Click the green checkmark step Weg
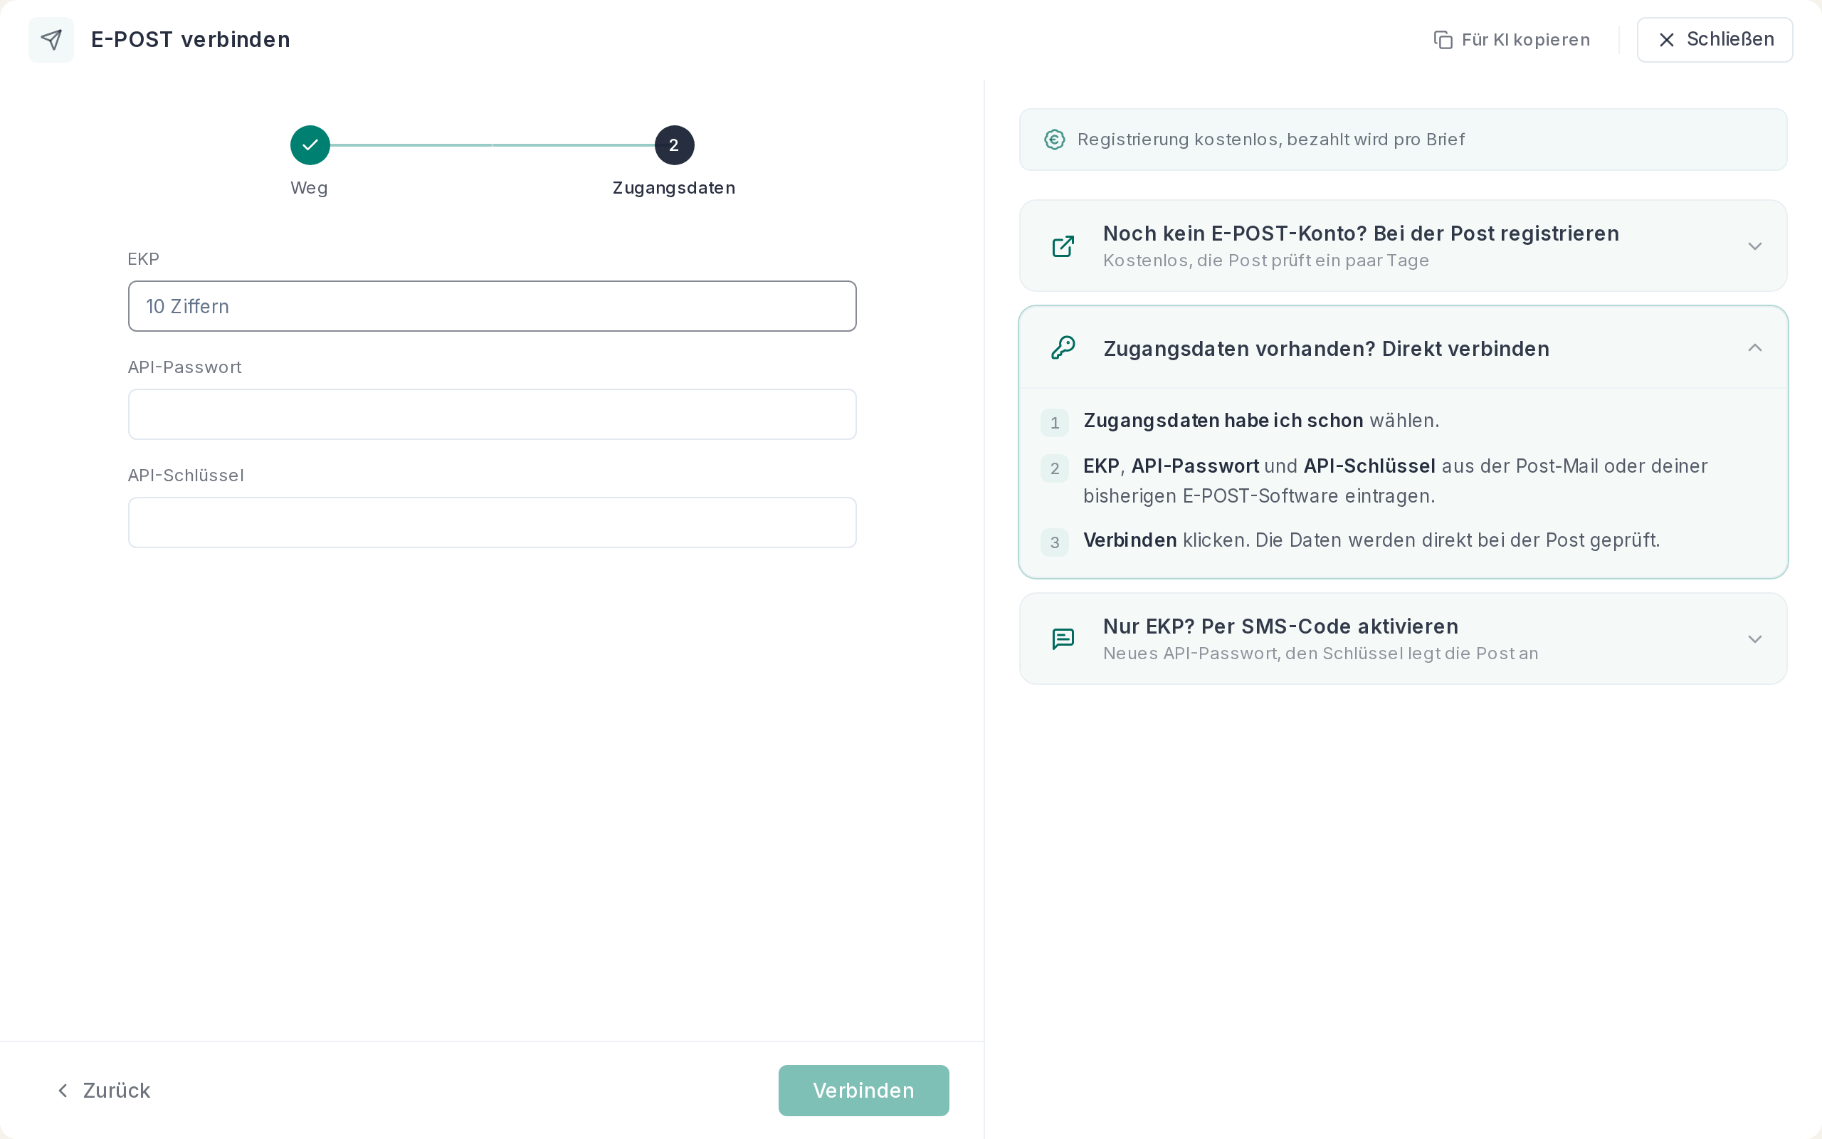The height and width of the screenshot is (1139, 1822). pos(310,145)
